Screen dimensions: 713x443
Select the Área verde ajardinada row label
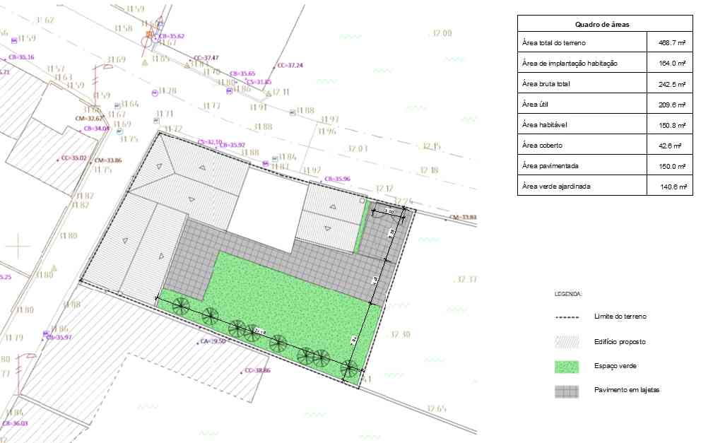(555, 187)
